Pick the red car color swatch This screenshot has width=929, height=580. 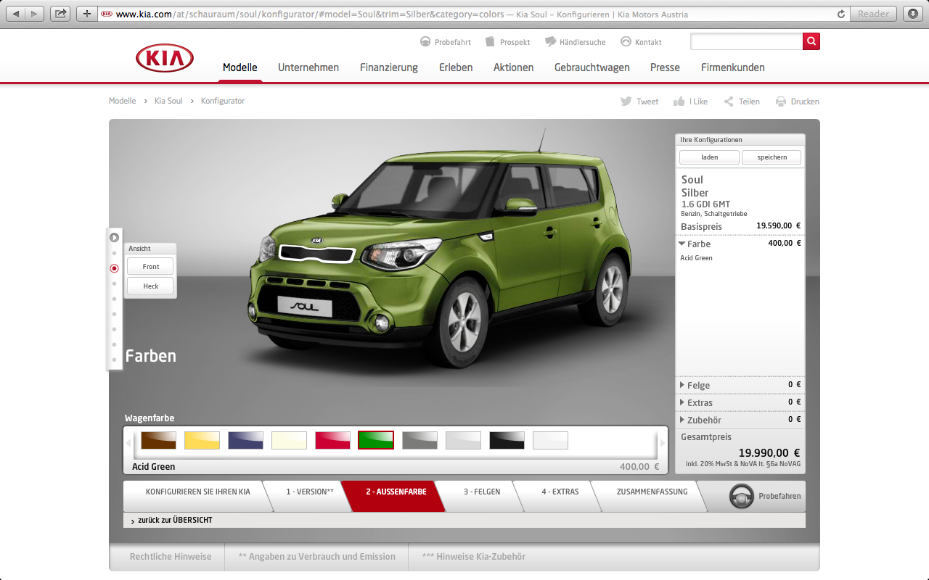(332, 440)
